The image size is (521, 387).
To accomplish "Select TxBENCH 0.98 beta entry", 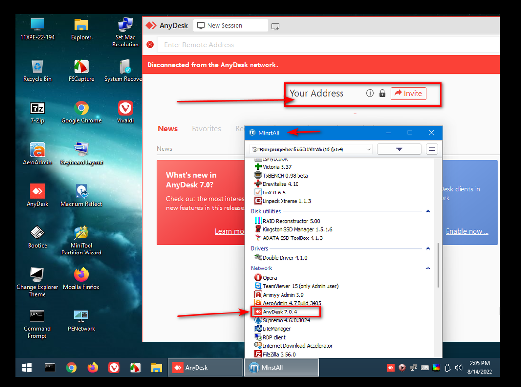I will [x=281, y=176].
